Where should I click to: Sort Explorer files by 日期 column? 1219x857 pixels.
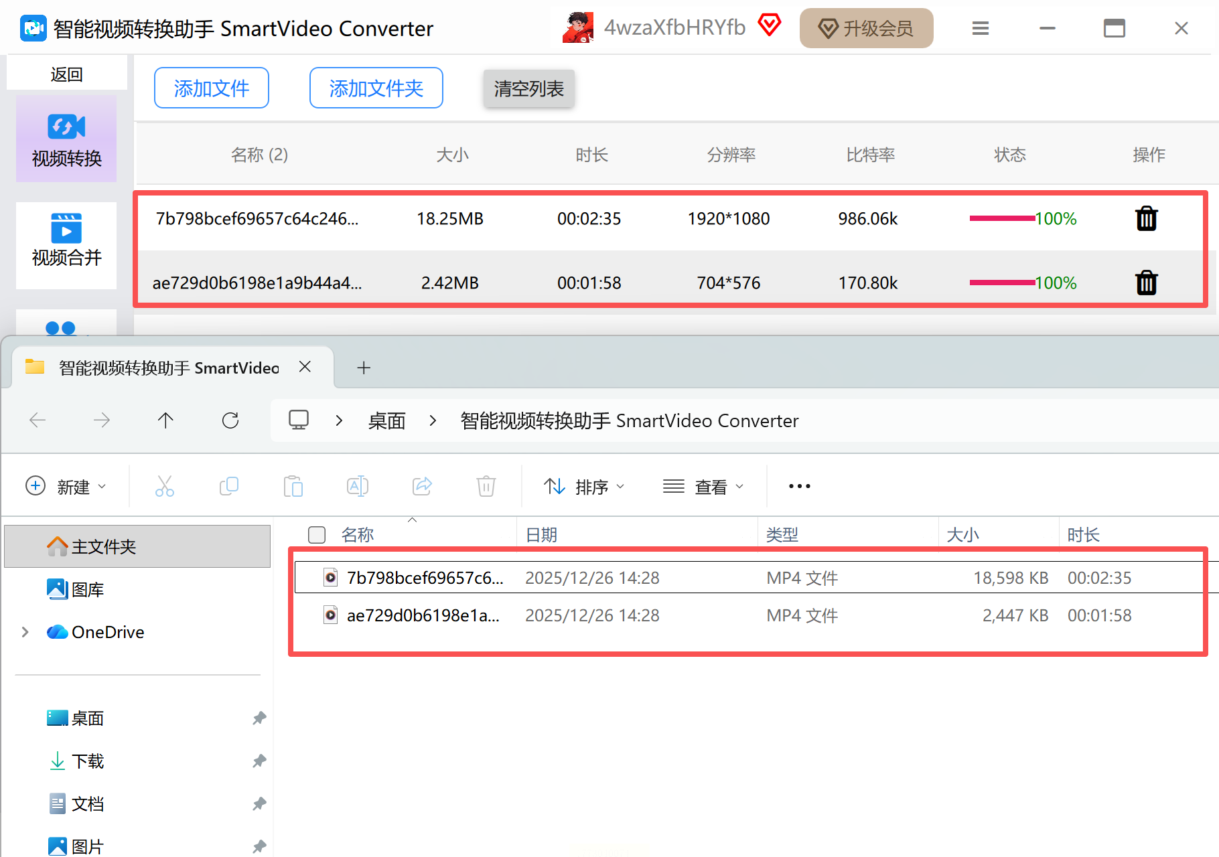[541, 535]
